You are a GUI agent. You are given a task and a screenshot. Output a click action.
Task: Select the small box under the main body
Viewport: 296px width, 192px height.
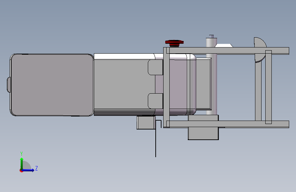tap(146, 123)
